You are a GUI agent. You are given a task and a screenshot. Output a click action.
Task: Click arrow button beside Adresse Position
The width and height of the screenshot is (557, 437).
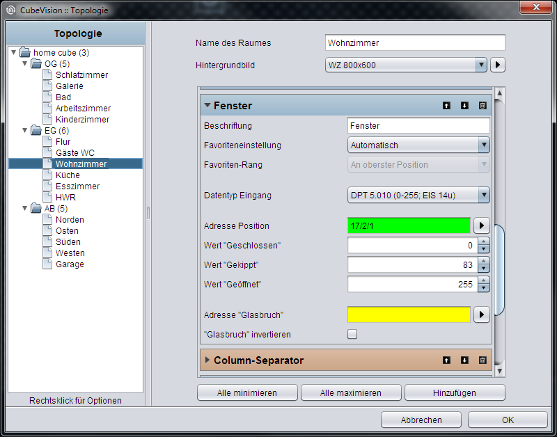coord(482,225)
